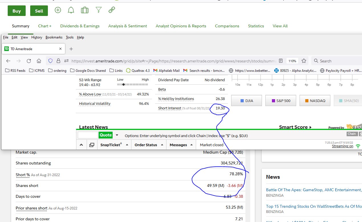Click the green Sell button

pyautogui.click(x=39, y=11)
